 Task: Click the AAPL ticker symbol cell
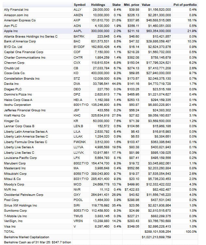pyautogui.click(x=78, y=31)
